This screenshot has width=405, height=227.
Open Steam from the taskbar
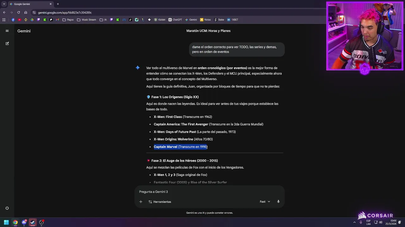pyautogui.click(x=33, y=222)
